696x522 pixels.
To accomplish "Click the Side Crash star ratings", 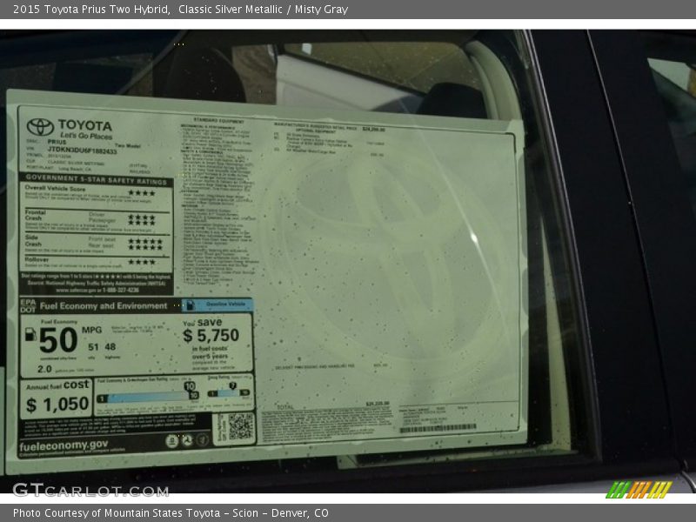I will tap(145, 244).
